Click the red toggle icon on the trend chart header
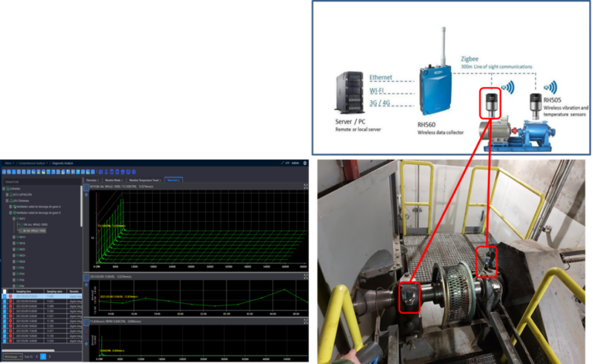Viewport: 593px width, 364px height. click(86, 278)
